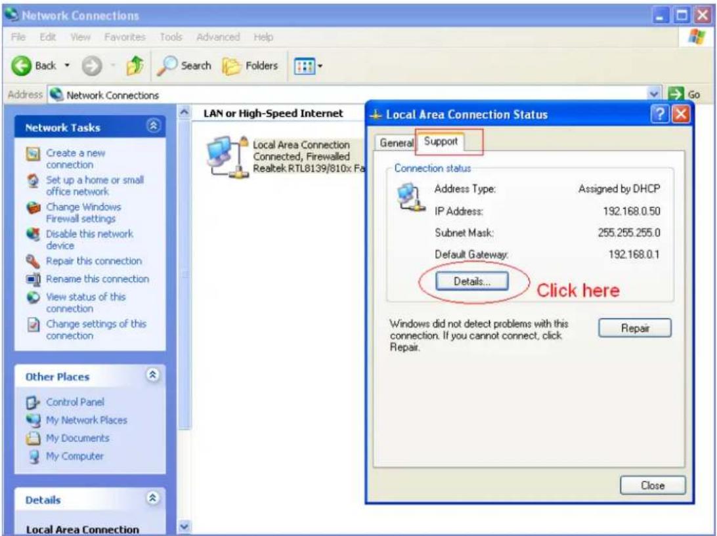Click Set up home network icon
The width and height of the screenshot is (717, 536).
(33, 181)
